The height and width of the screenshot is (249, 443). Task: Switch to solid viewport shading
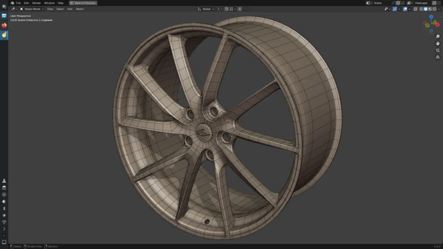click(426, 9)
